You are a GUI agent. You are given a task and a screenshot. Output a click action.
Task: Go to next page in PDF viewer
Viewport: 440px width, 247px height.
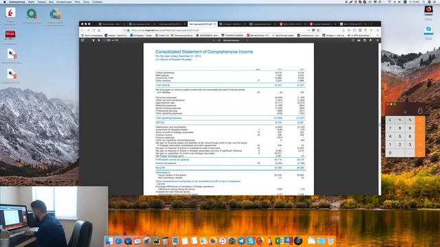pyautogui.click(x=99, y=40)
